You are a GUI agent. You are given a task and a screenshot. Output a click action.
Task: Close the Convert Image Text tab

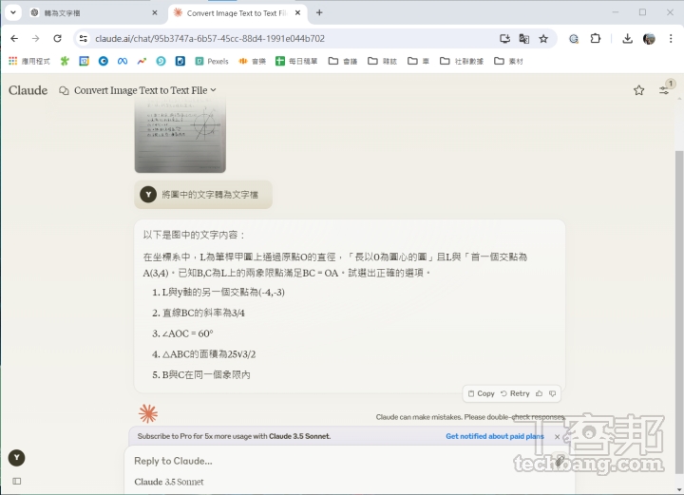click(297, 13)
